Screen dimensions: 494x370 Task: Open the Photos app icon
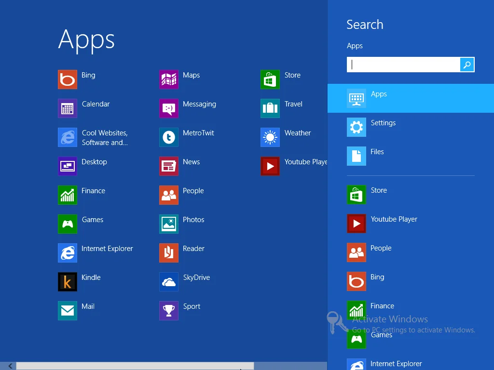click(x=169, y=224)
